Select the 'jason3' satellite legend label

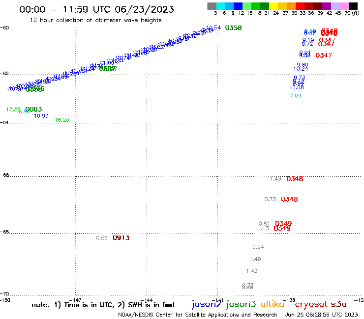tap(241, 304)
